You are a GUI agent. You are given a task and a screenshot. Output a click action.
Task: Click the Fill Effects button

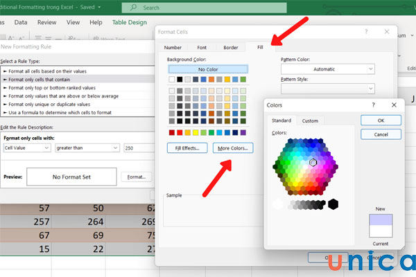click(187, 148)
